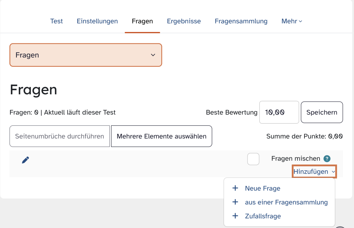Go to the Ergebnisse tab
Viewport: 354px width, 228px height.
point(184,21)
